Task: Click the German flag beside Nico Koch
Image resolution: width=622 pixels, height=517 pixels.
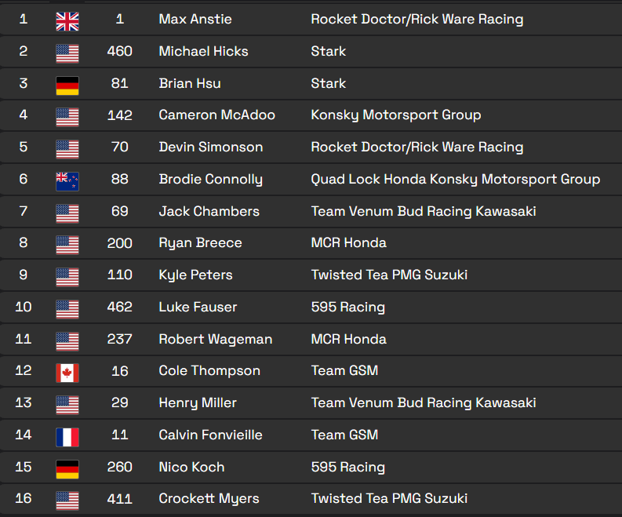Action: click(67, 469)
